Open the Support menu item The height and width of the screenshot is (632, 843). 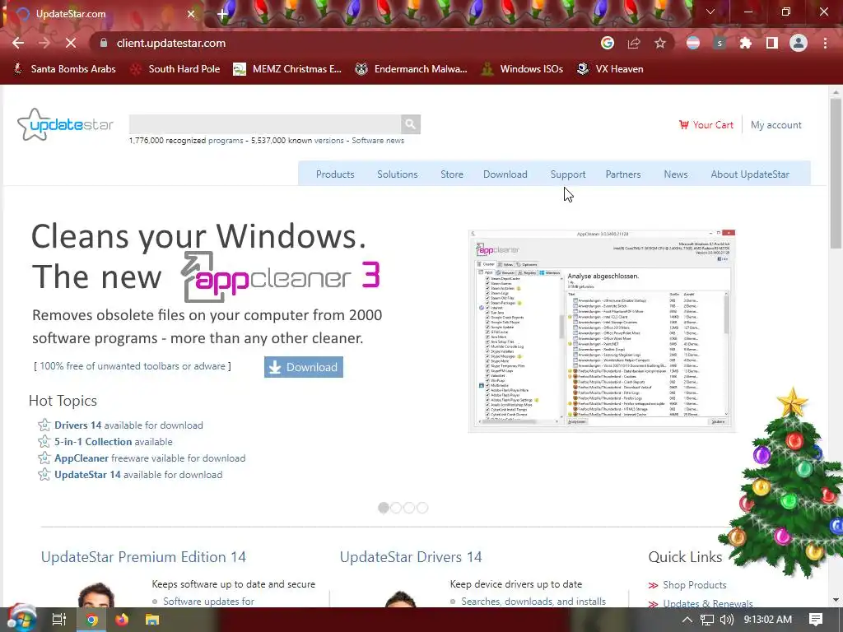click(x=568, y=174)
